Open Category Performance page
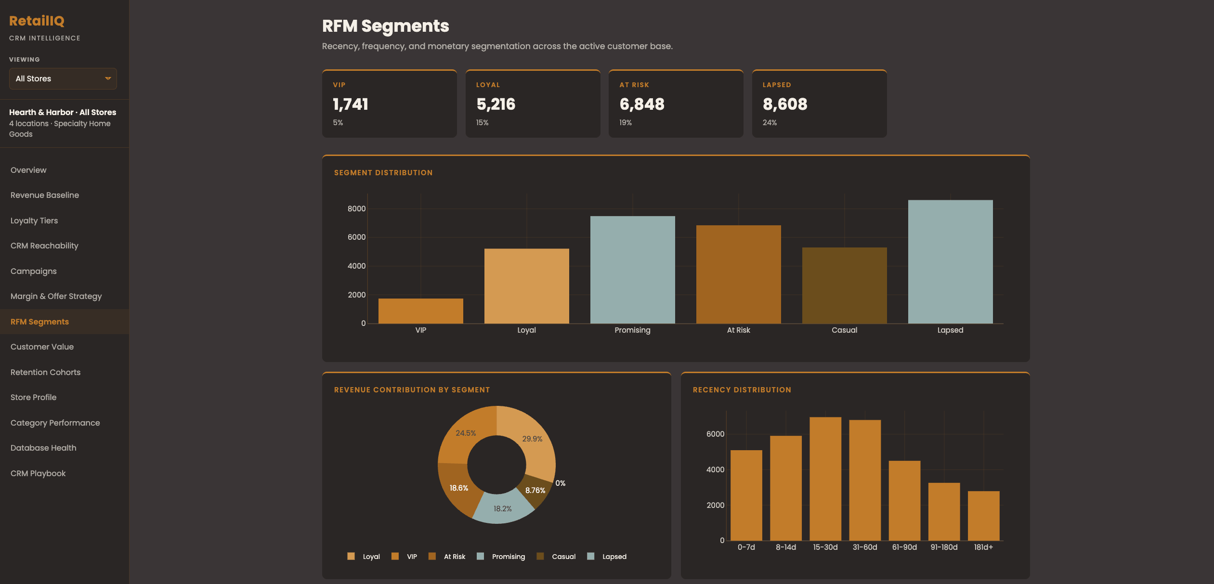The height and width of the screenshot is (584, 1214). click(65, 423)
